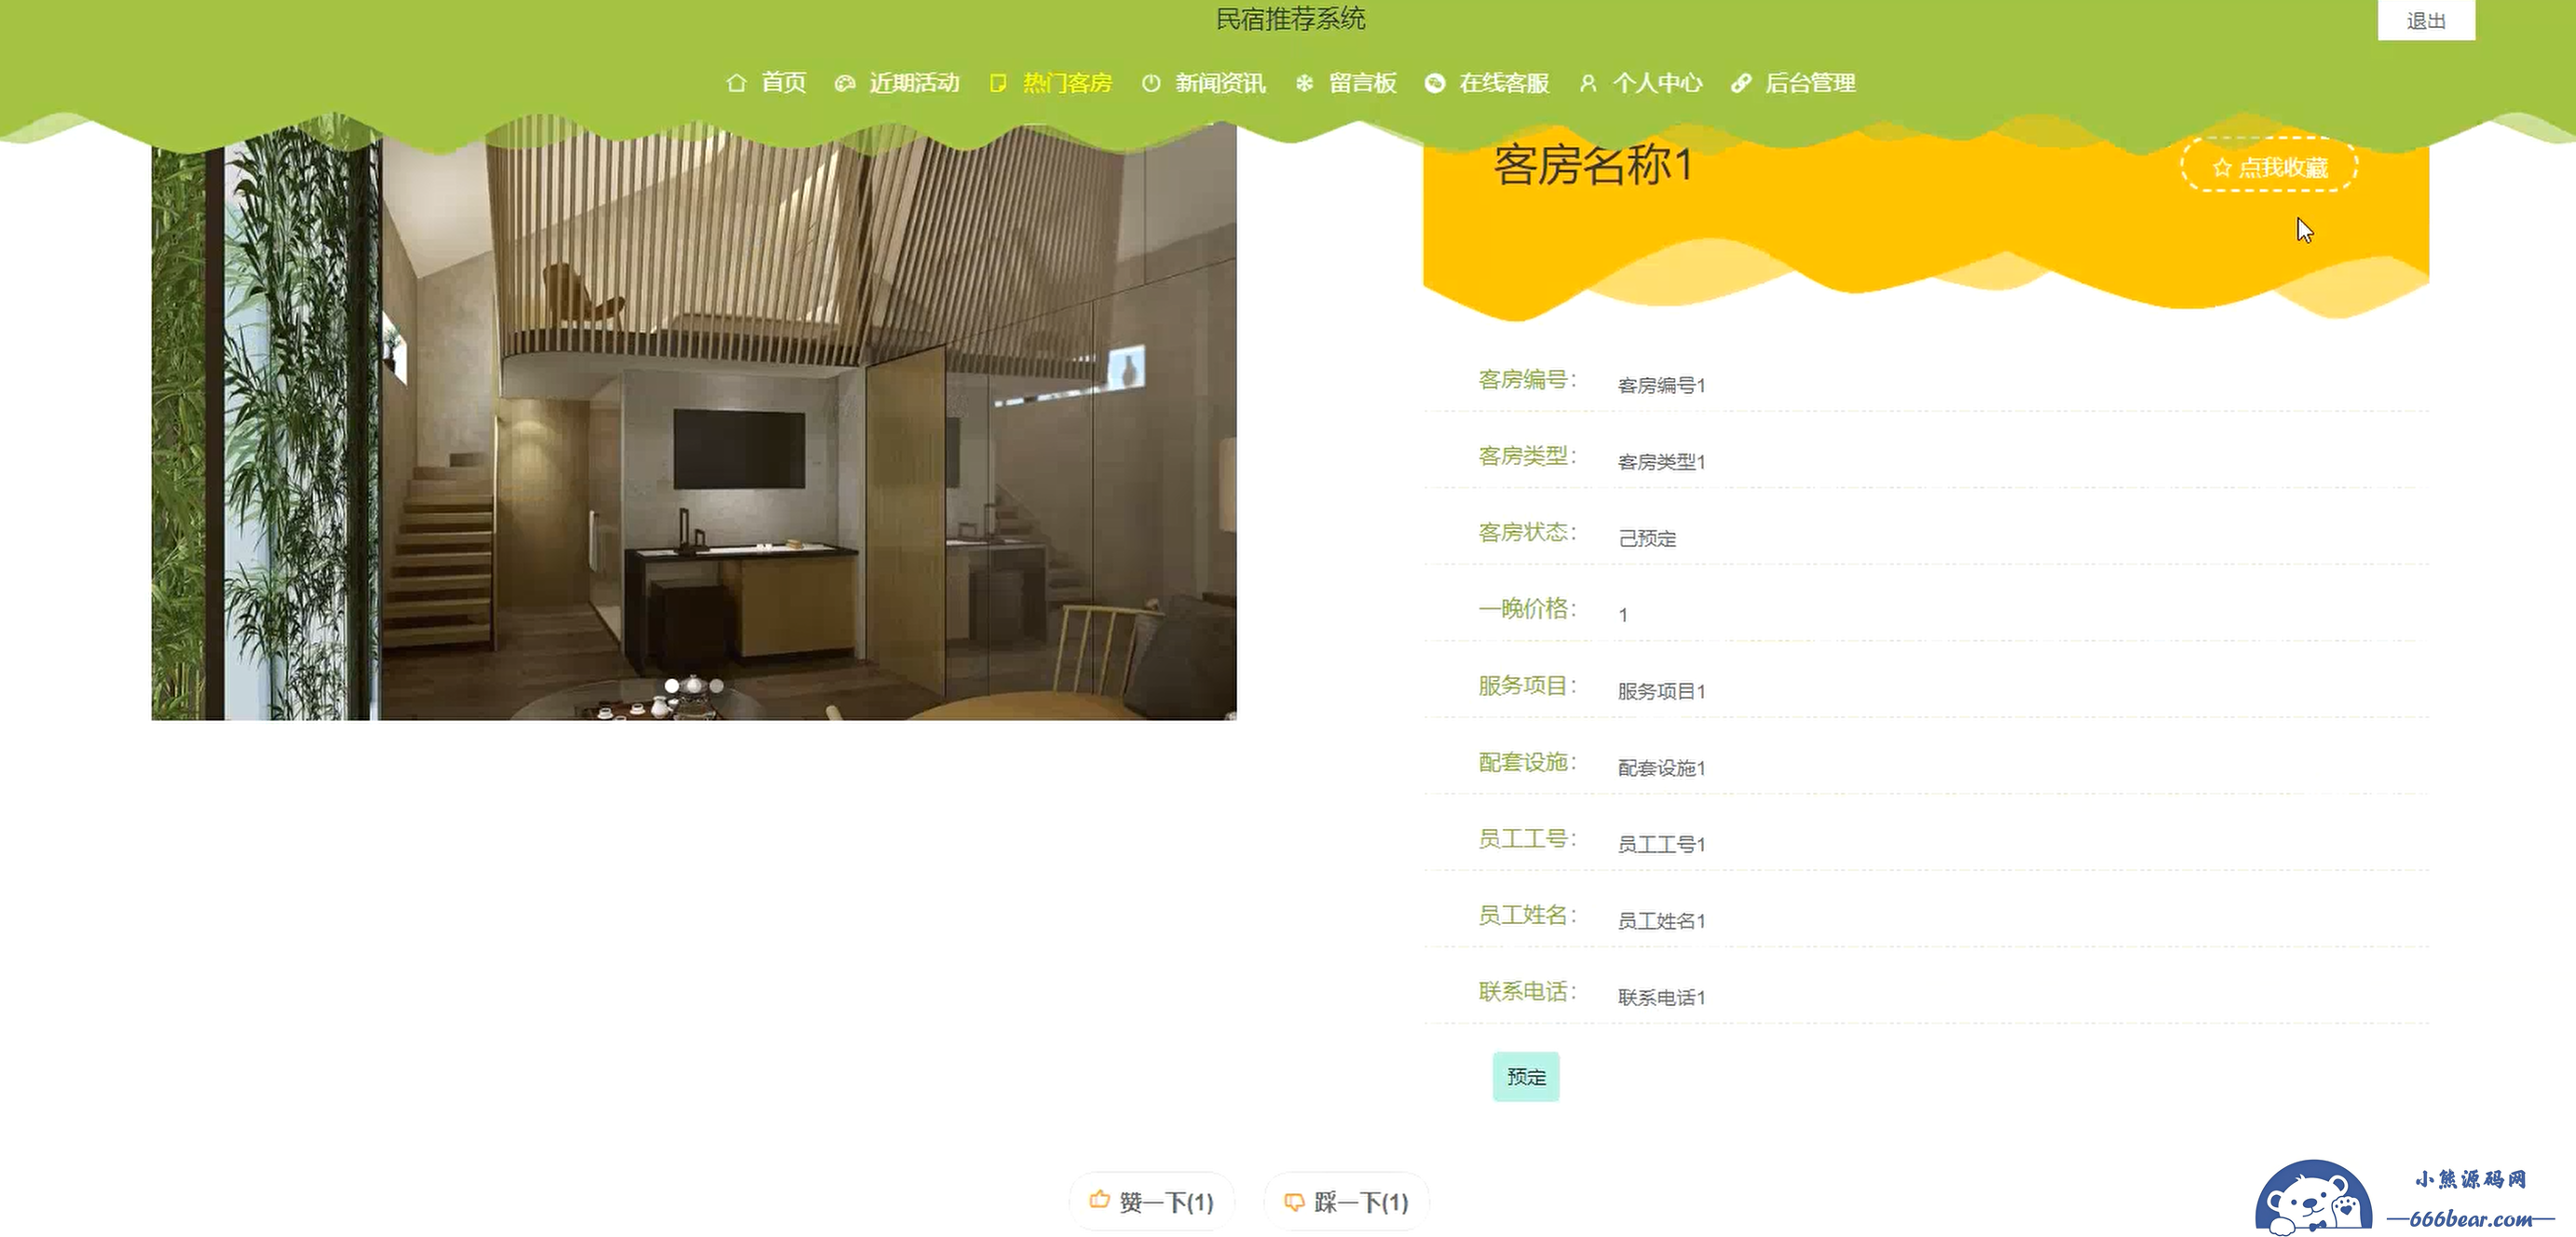
Task: Click the chat icon beside 在线客服
Action: tap(1435, 83)
